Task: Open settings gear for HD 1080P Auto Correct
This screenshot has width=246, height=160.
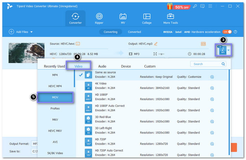Action: (x=212, y=110)
